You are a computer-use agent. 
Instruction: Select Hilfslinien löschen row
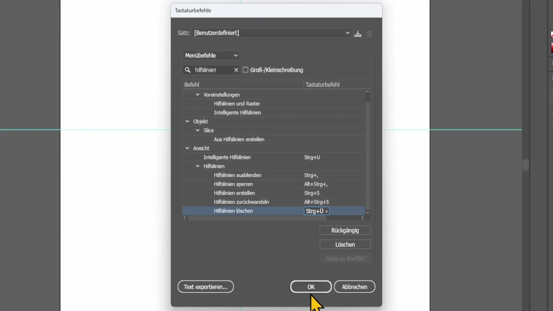[x=274, y=211]
